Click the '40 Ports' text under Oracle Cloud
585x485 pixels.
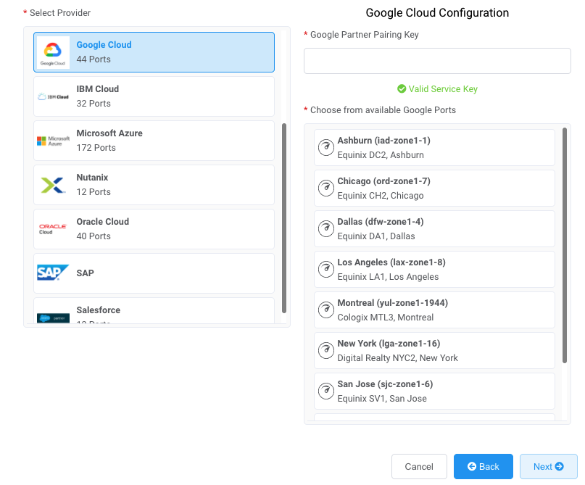pos(94,236)
